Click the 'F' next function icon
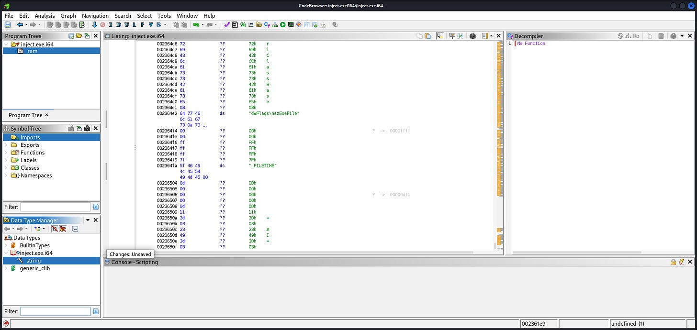 tap(142, 24)
